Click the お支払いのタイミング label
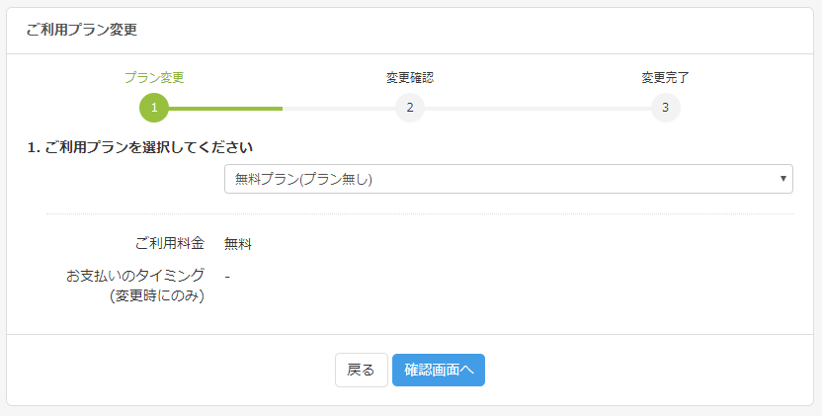 point(135,275)
